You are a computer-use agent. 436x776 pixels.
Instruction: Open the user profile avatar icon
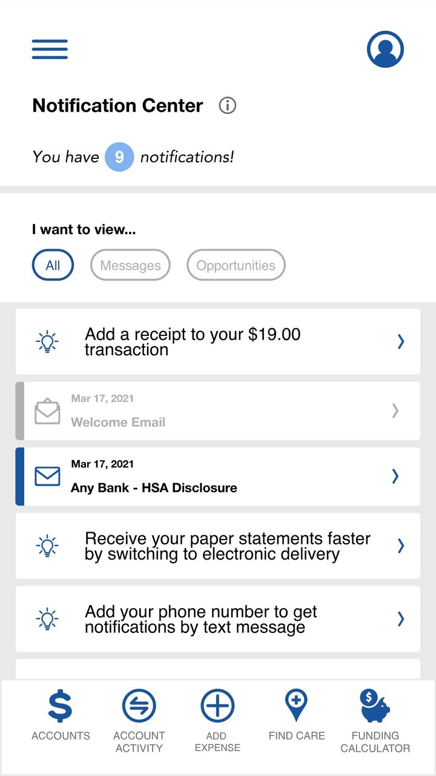(385, 48)
